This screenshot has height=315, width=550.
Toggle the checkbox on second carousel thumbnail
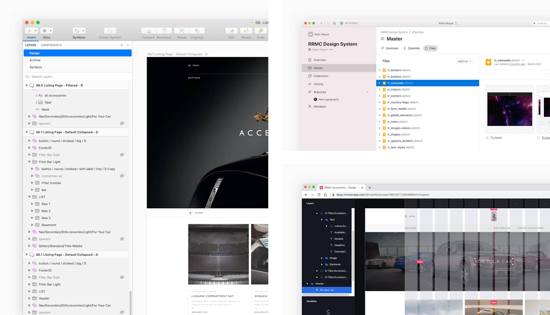(543, 91)
